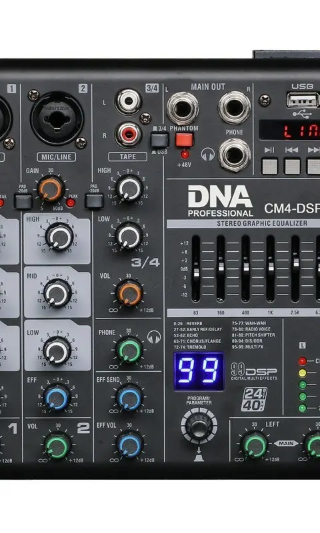
Task: Click the TAPE label under RCA jacks
Action: pyautogui.click(x=128, y=157)
